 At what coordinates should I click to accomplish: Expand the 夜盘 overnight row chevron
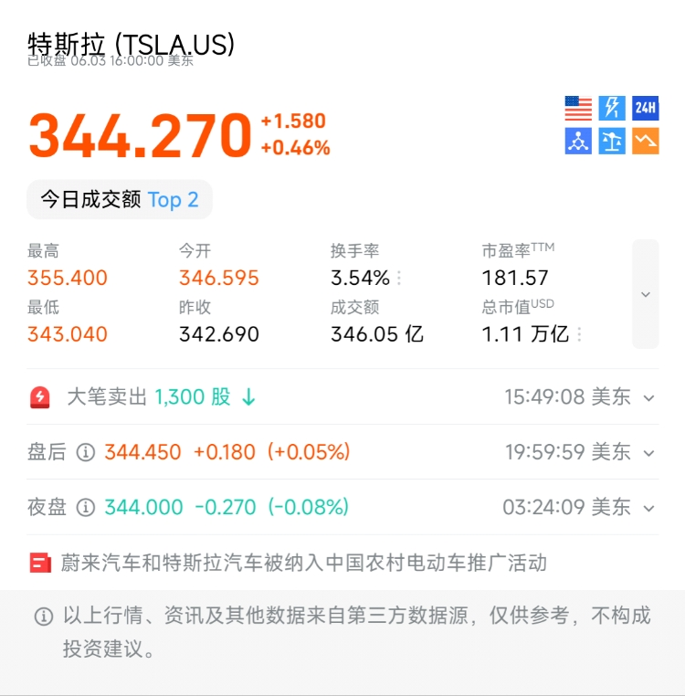[x=649, y=508]
